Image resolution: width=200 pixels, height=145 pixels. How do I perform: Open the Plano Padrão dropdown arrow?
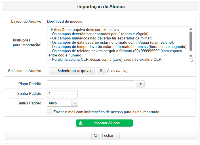tap(140, 84)
